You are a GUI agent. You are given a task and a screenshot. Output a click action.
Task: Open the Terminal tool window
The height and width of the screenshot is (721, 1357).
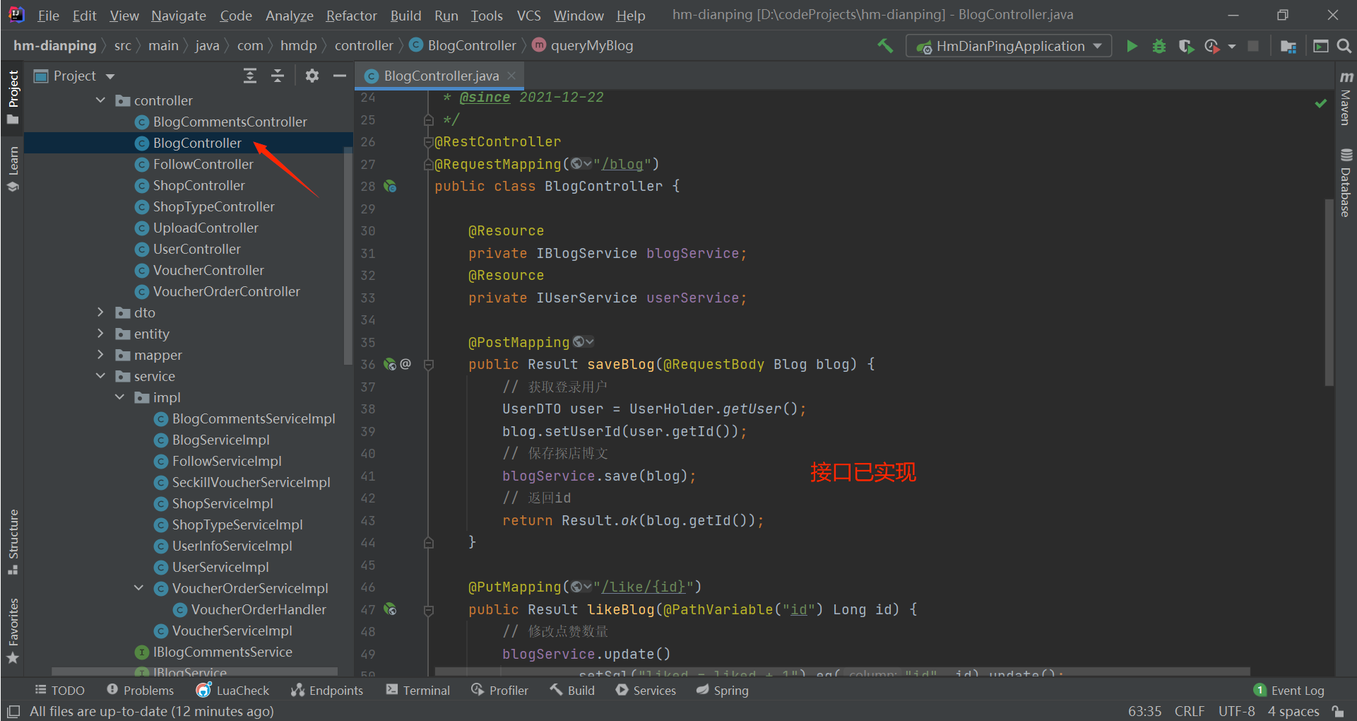(x=418, y=690)
